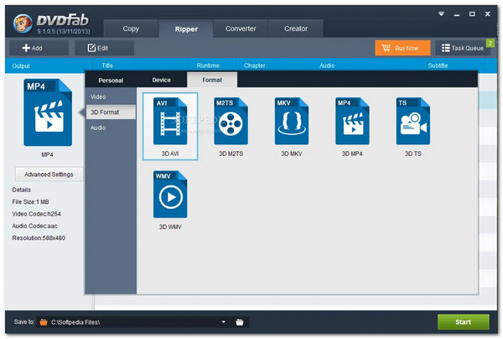Open the Converter tab
Viewport: 503px width, 339px height.
[241, 29]
